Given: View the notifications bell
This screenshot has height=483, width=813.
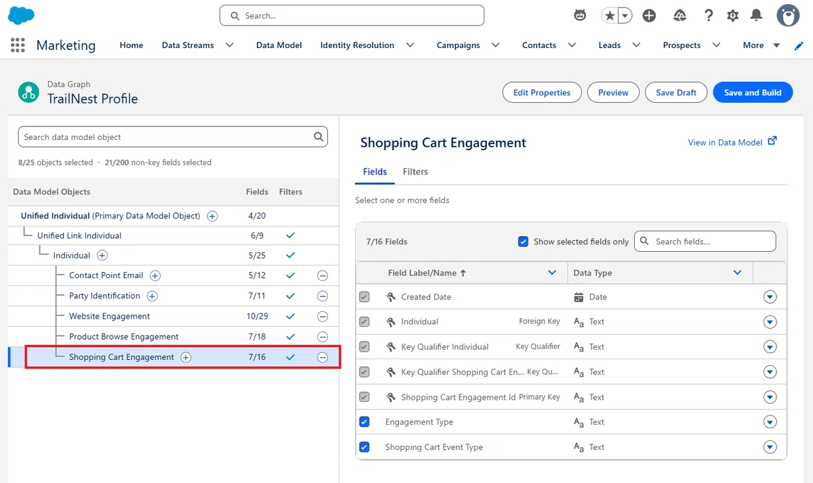Looking at the screenshot, I should tap(757, 16).
